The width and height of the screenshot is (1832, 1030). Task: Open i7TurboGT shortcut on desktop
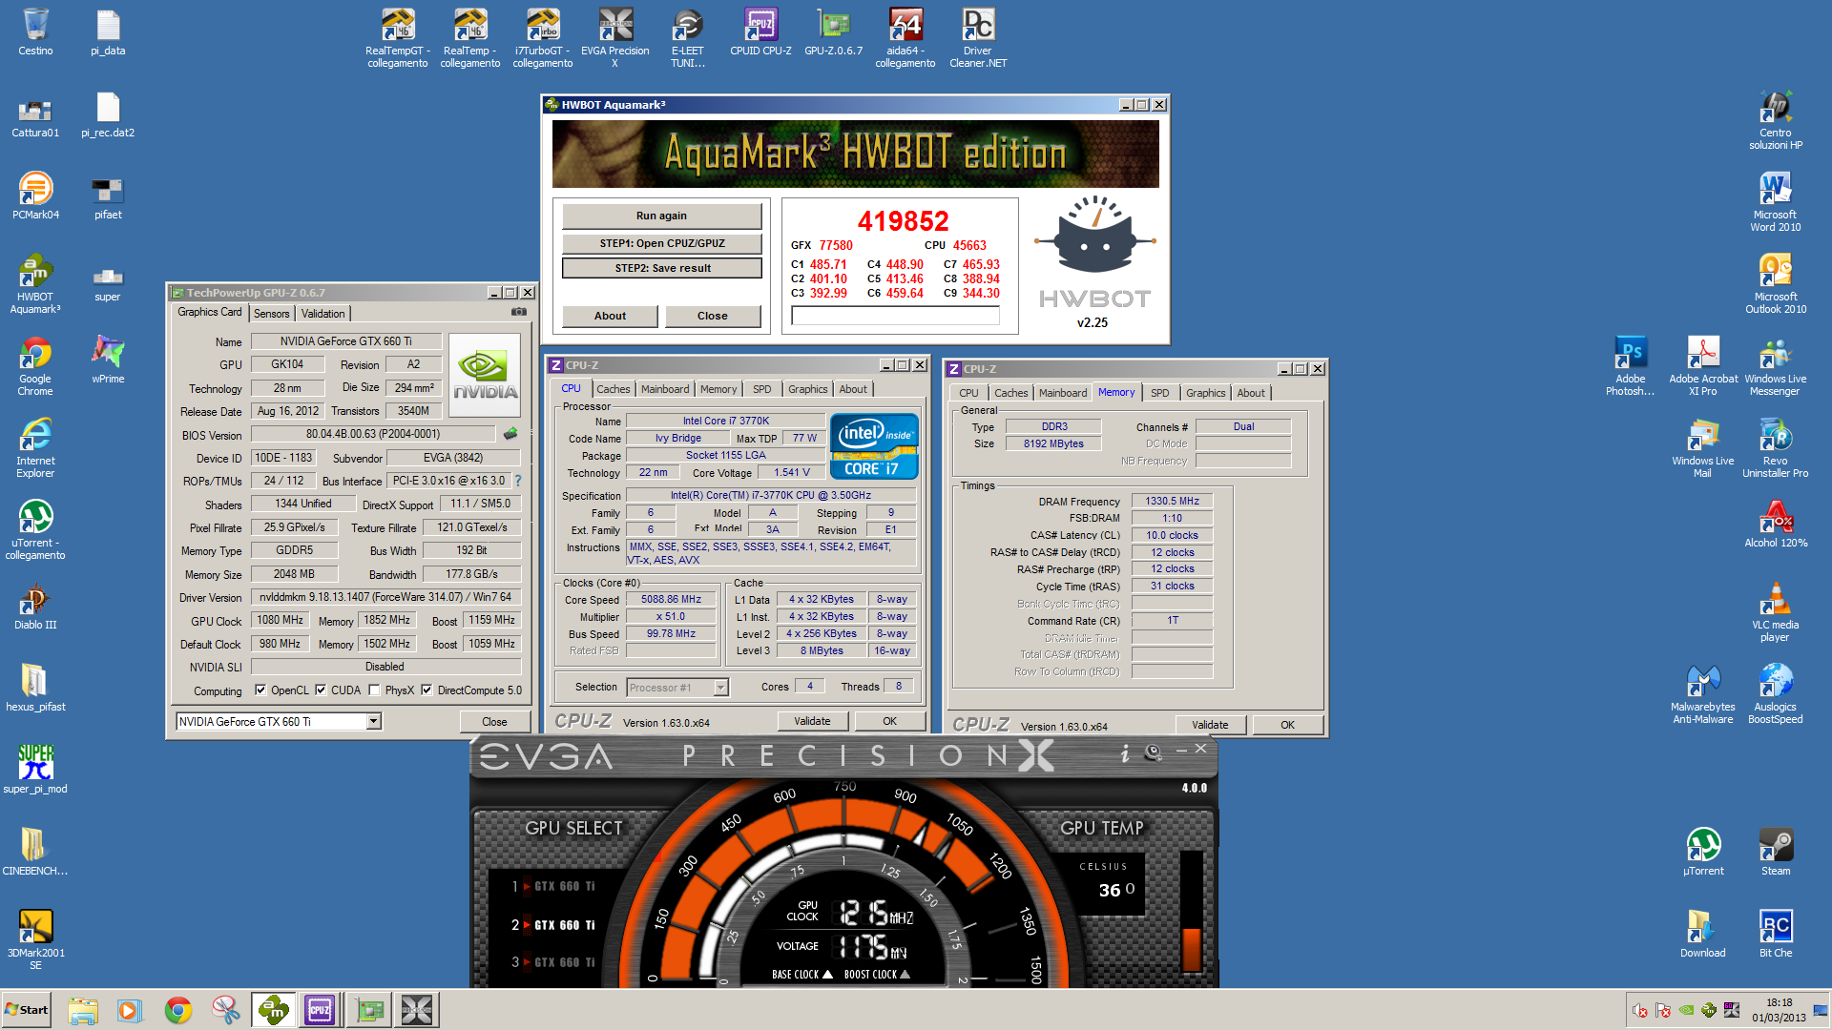543,38
